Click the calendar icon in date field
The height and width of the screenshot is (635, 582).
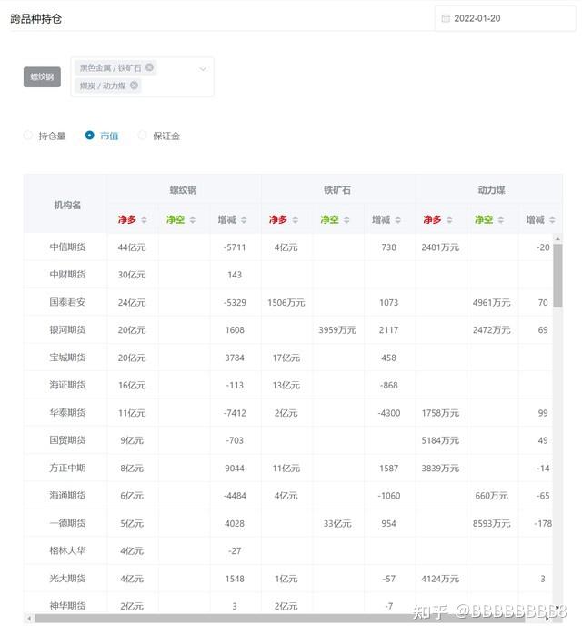click(446, 18)
